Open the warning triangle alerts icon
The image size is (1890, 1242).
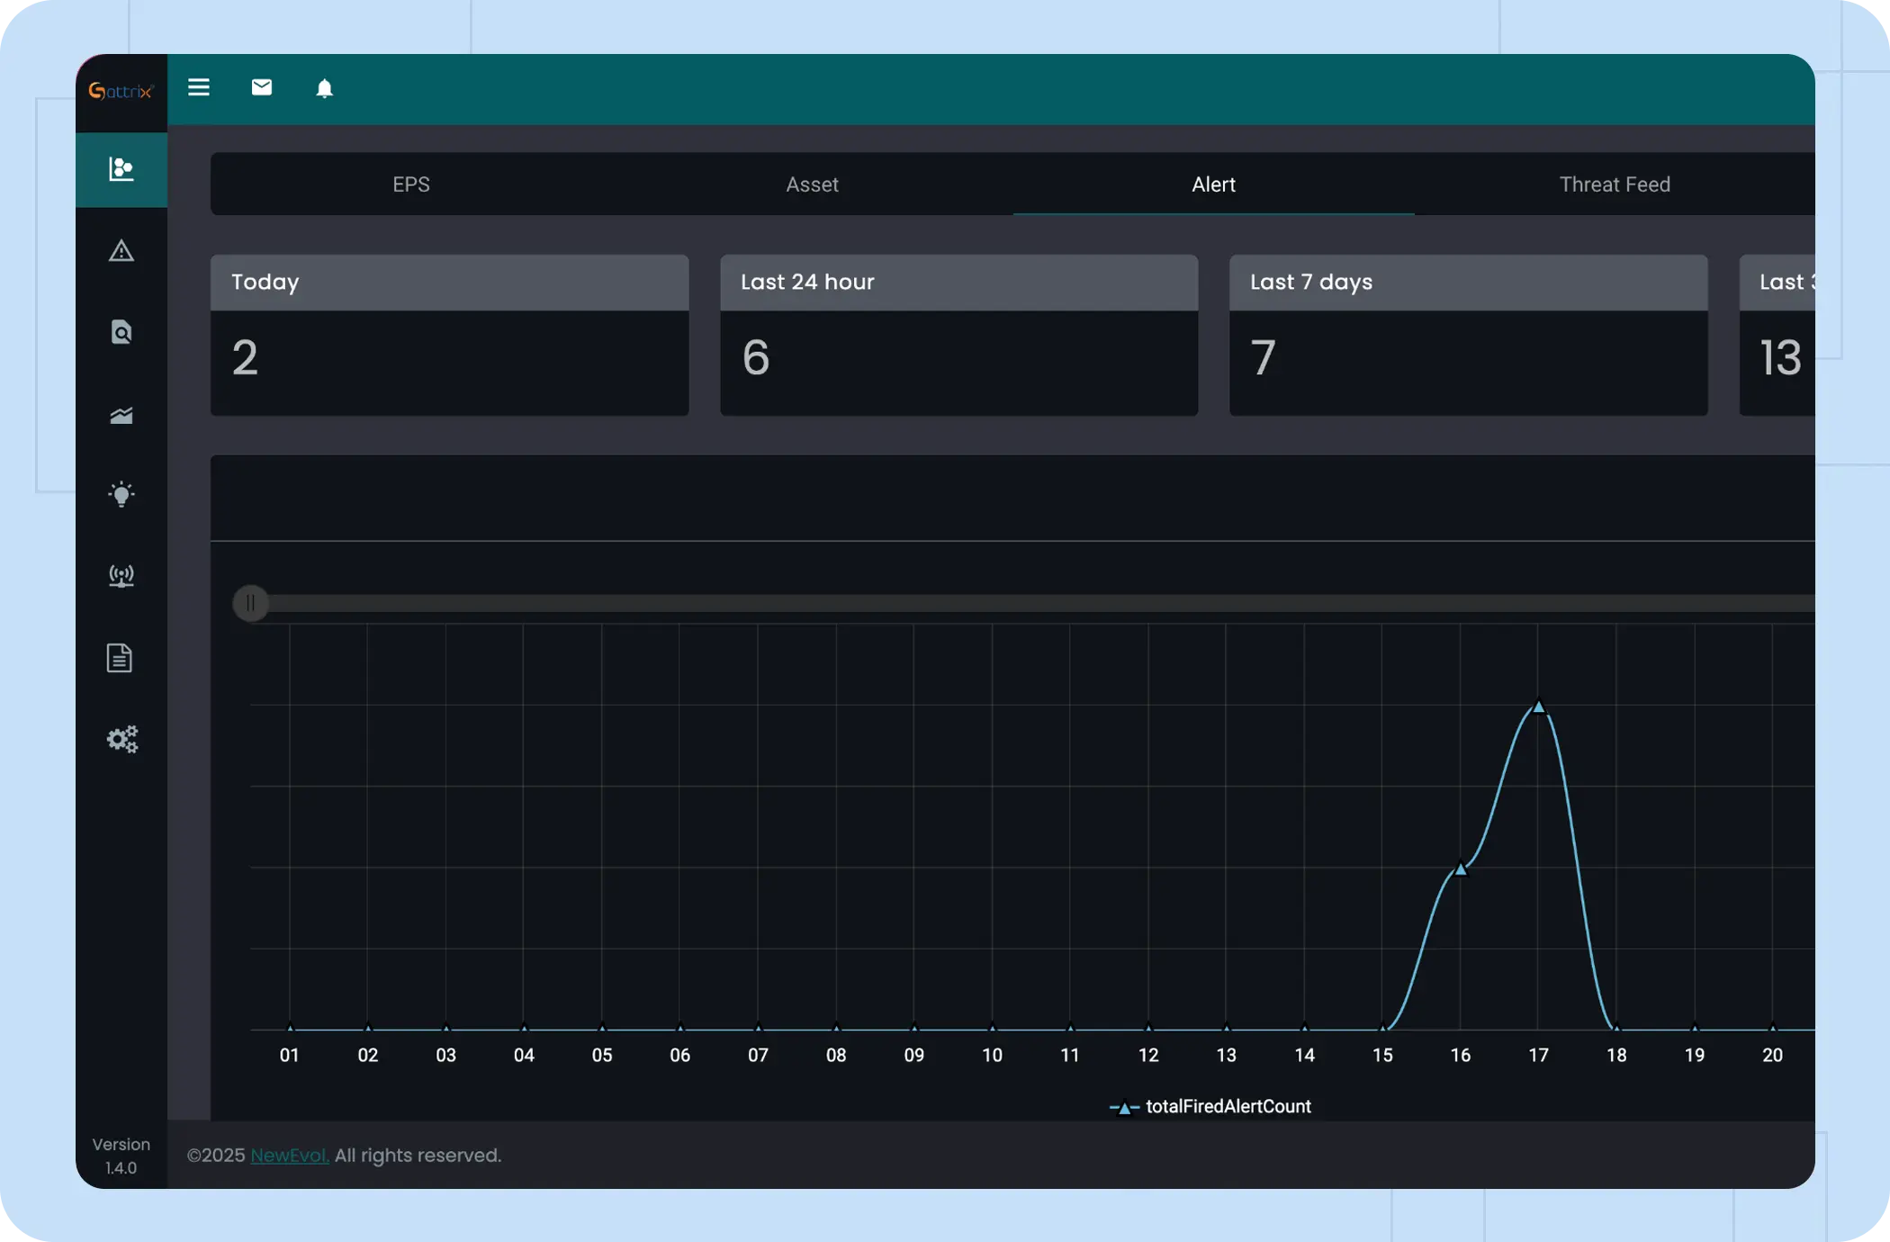(121, 251)
